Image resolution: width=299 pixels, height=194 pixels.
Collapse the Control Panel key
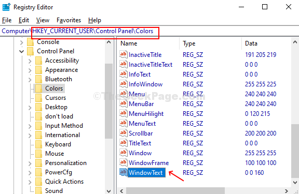22,51
